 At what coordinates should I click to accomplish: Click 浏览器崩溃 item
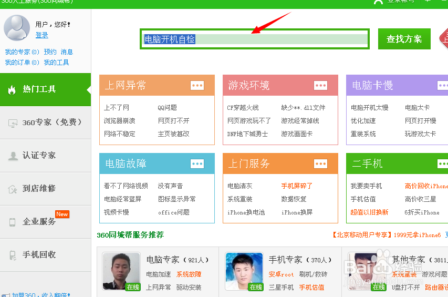(119, 121)
